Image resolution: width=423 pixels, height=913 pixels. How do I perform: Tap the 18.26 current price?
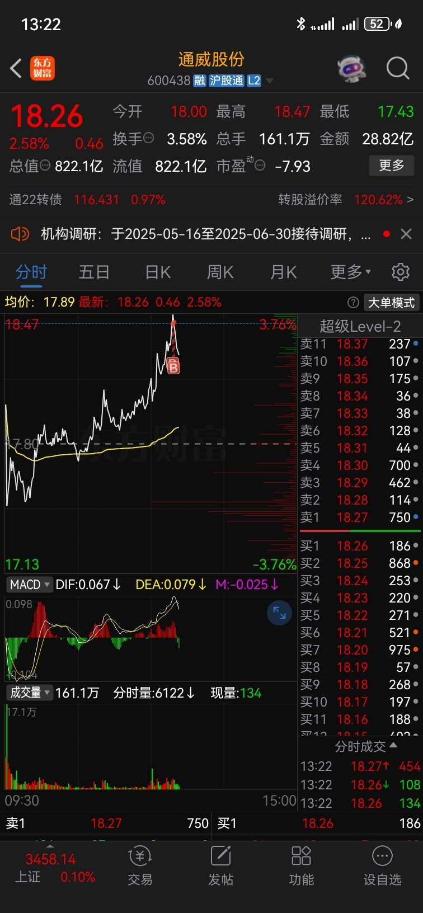[47, 116]
